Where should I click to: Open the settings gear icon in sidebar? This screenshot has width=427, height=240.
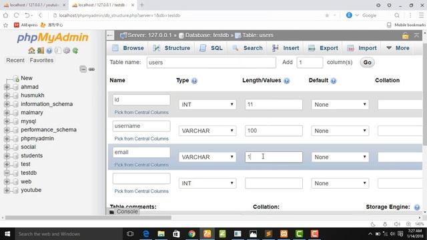[x=67, y=51]
